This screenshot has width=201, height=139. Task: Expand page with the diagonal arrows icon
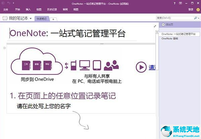(x=155, y=26)
